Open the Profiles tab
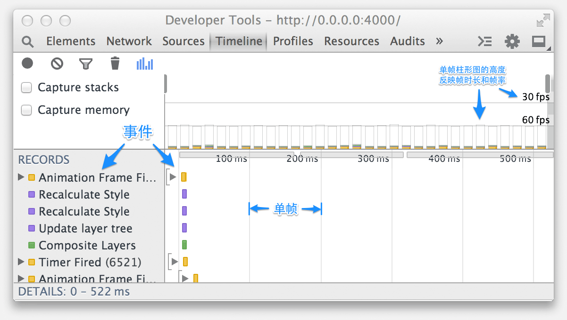This screenshot has width=567, height=320. tap(293, 41)
